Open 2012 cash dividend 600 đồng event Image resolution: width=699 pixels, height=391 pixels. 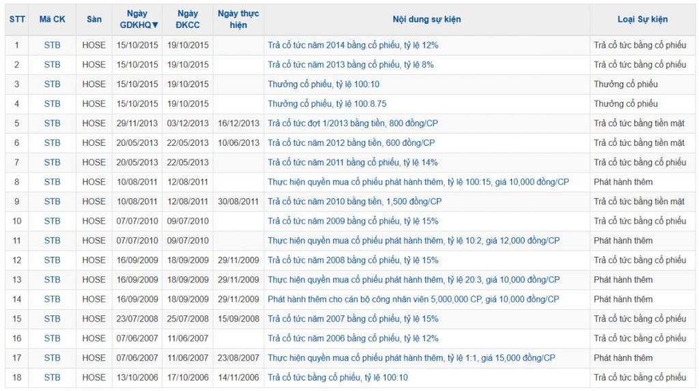click(351, 143)
